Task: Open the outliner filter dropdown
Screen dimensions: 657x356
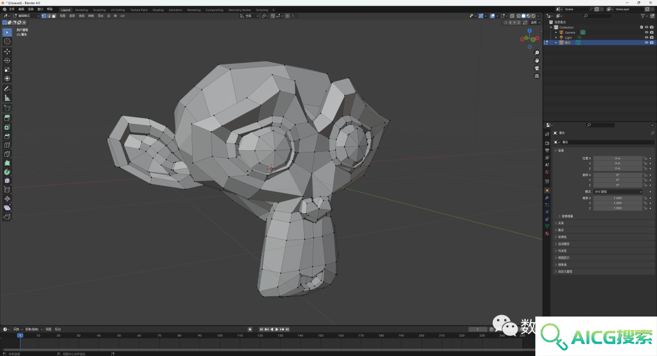Action: pyautogui.click(x=644, y=16)
